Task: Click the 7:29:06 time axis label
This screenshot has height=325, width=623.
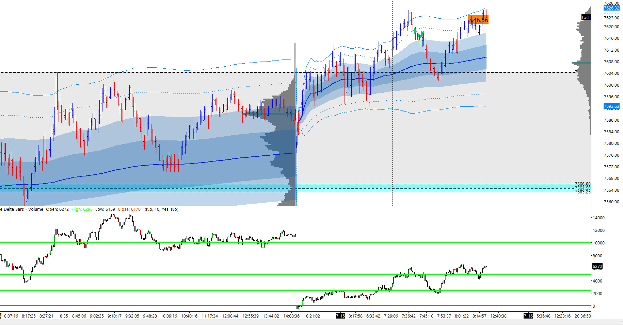Action: (x=391, y=316)
